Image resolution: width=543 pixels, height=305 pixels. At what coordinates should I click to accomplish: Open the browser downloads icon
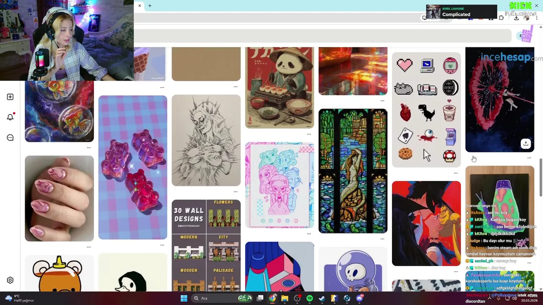click(516, 18)
